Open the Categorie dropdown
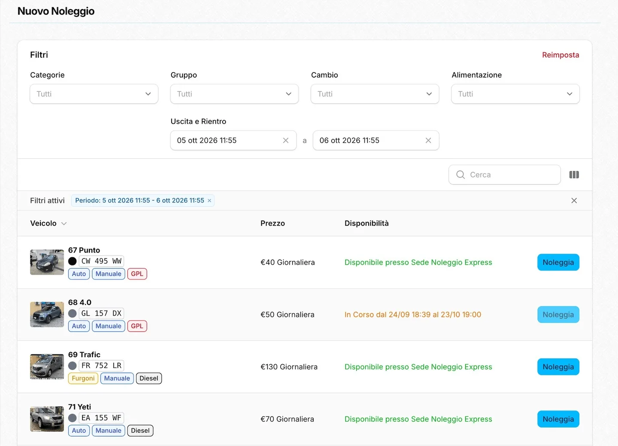 point(94,94)
